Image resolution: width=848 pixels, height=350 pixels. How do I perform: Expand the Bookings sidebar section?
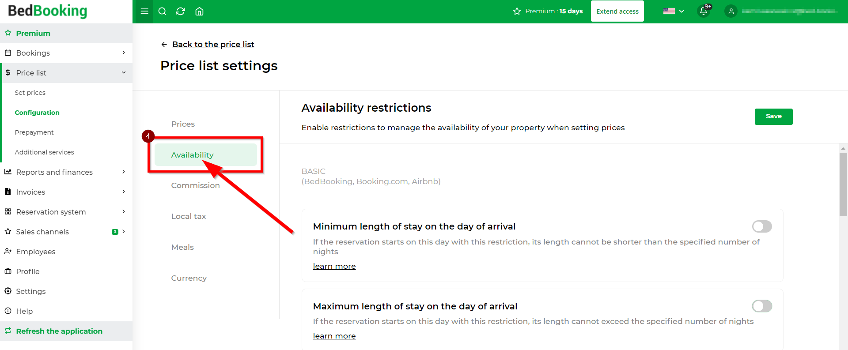(x=66, y=53)
